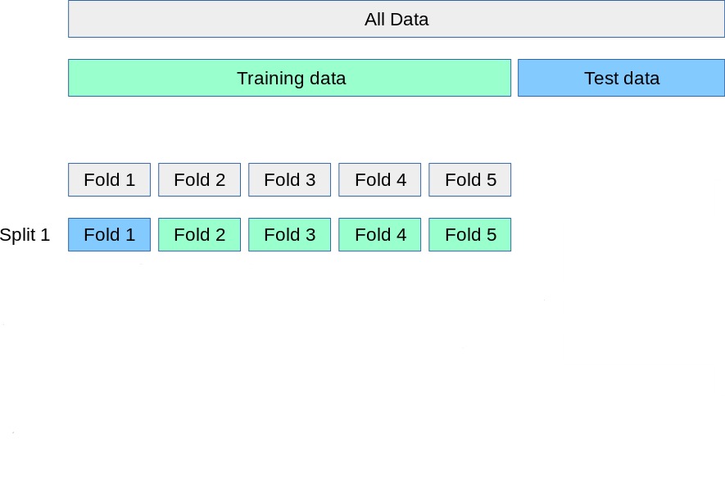
Task: Select green Fold 4 in Split 1 row
Action: (379, 235)
